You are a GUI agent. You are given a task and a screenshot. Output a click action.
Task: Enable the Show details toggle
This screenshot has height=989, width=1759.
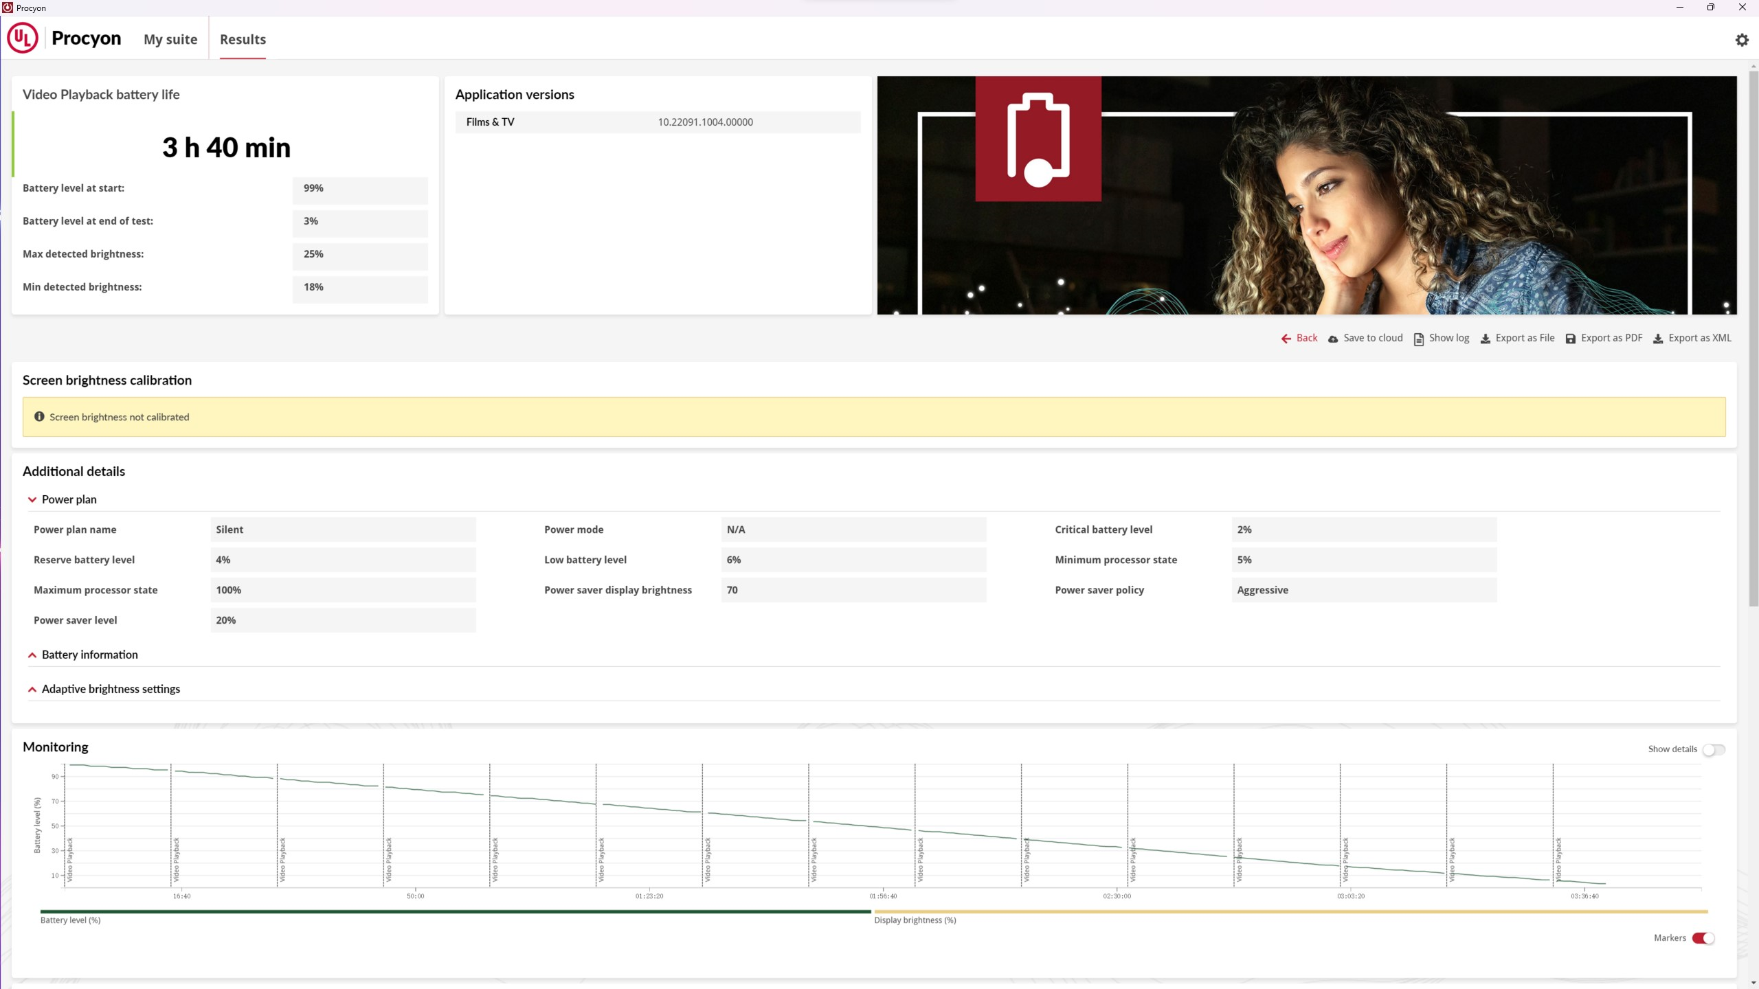1714,749
